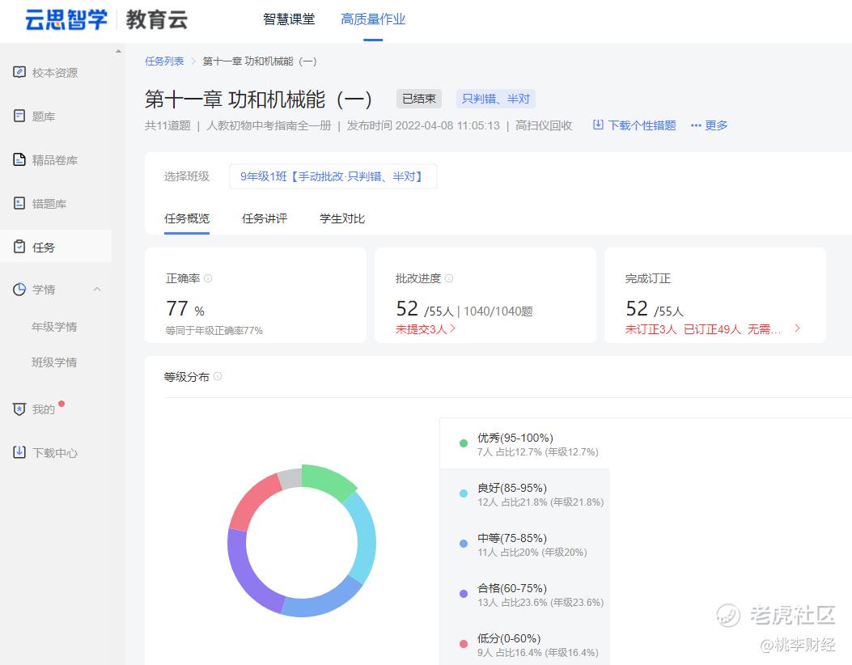The width and height of the screenshot is (852, 665).
Task: Collapse the 学情 sidebar section
Action: pos(97,290)
